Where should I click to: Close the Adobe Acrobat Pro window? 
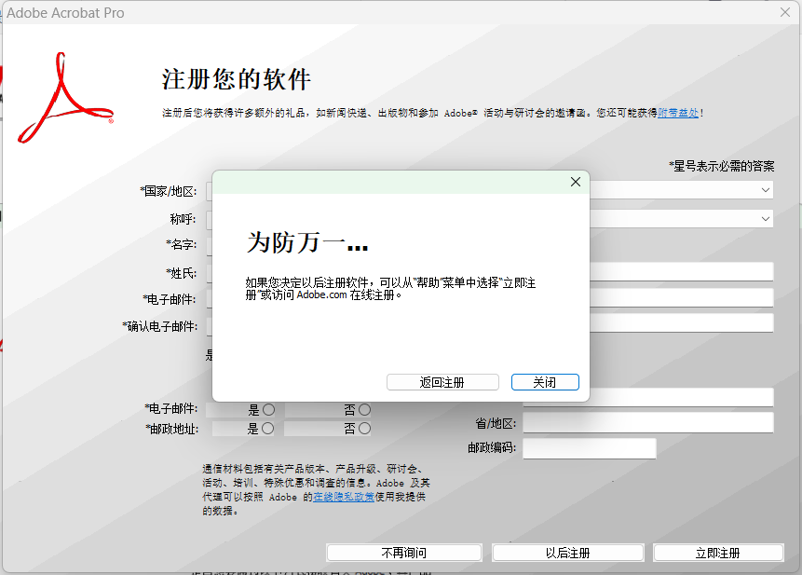coord(785,12)
